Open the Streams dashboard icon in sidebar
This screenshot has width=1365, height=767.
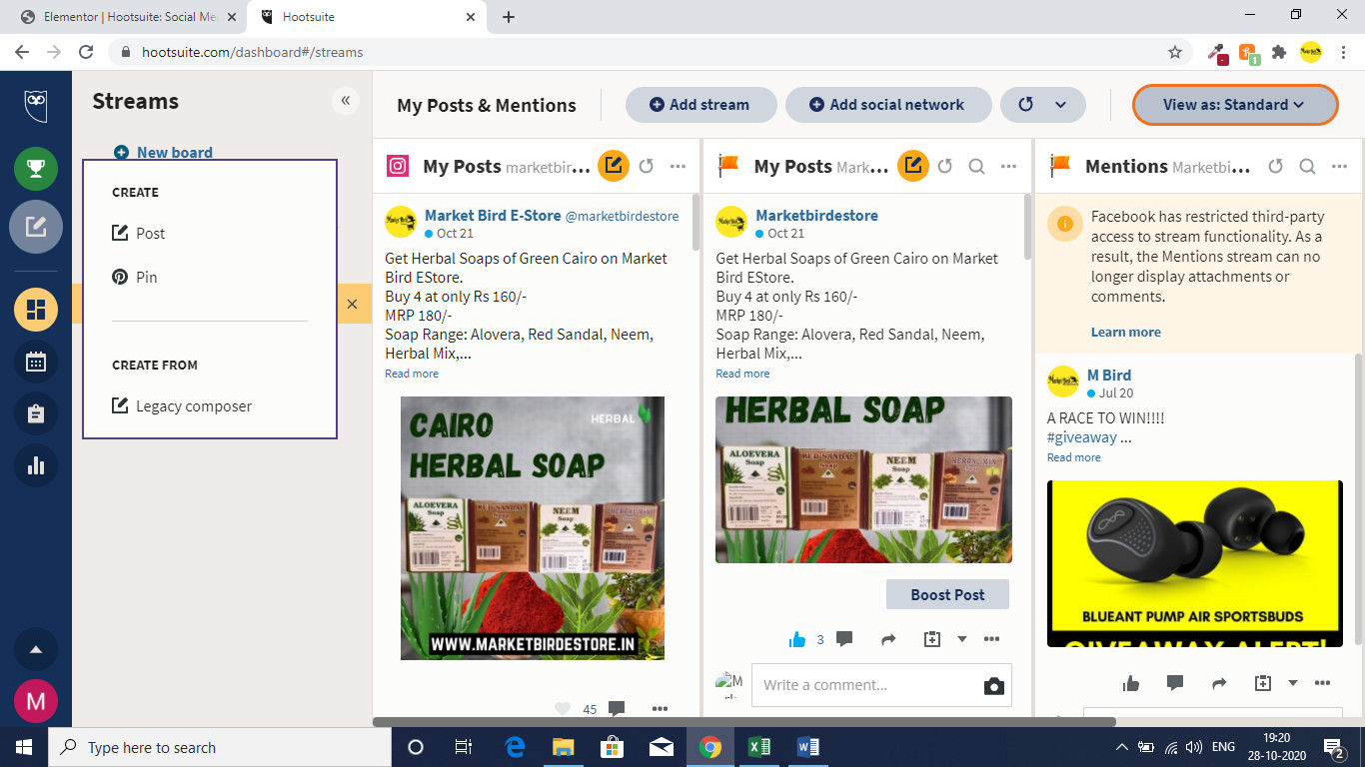(x=36, y=309)
